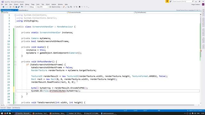Open the Hugo Cardoso account menu
Viewport: 205px width, 115px height.
pyautogui.click(x=196, y=4)
